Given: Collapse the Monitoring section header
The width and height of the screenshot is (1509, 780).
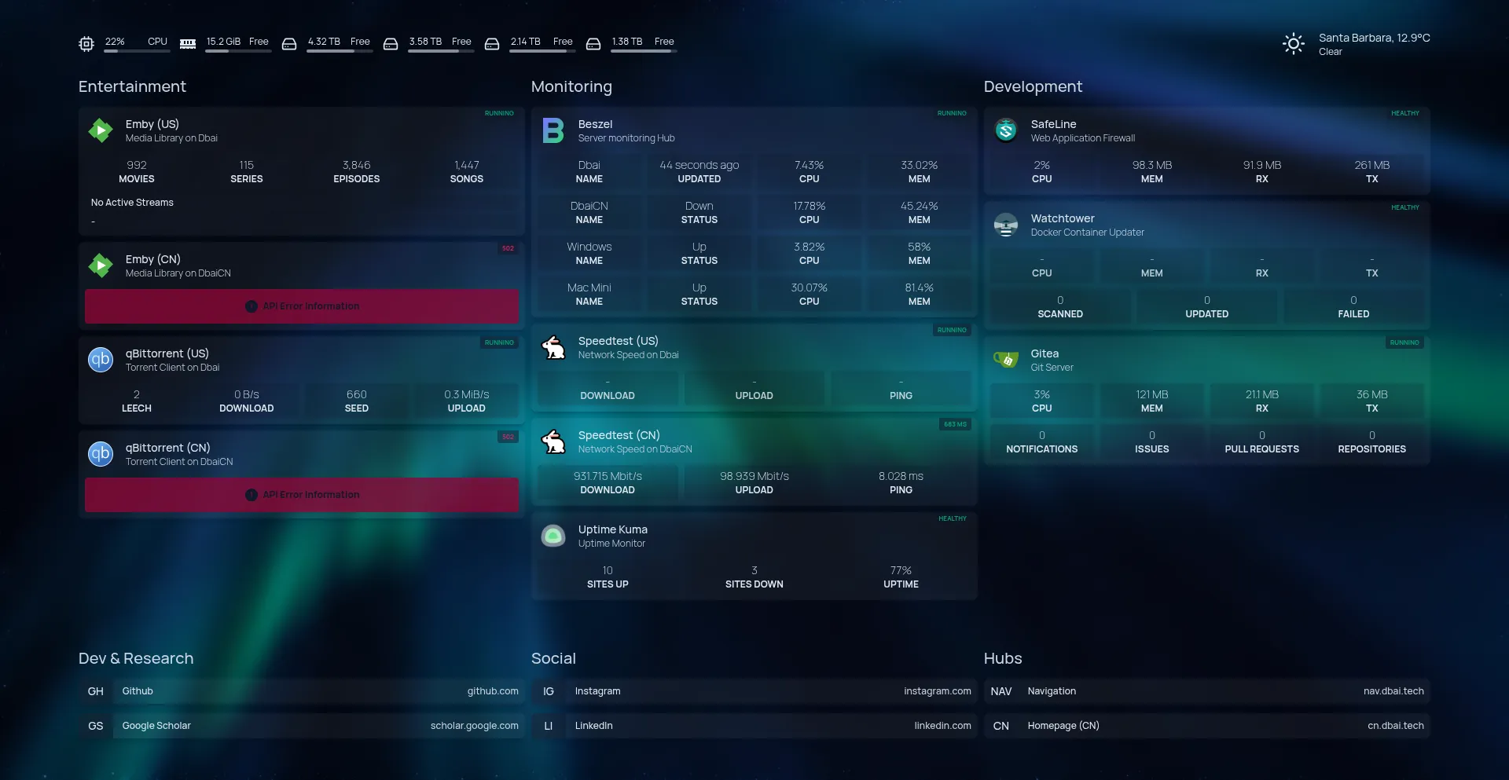Looking at the screenshot, I should (x=571, y=86).
